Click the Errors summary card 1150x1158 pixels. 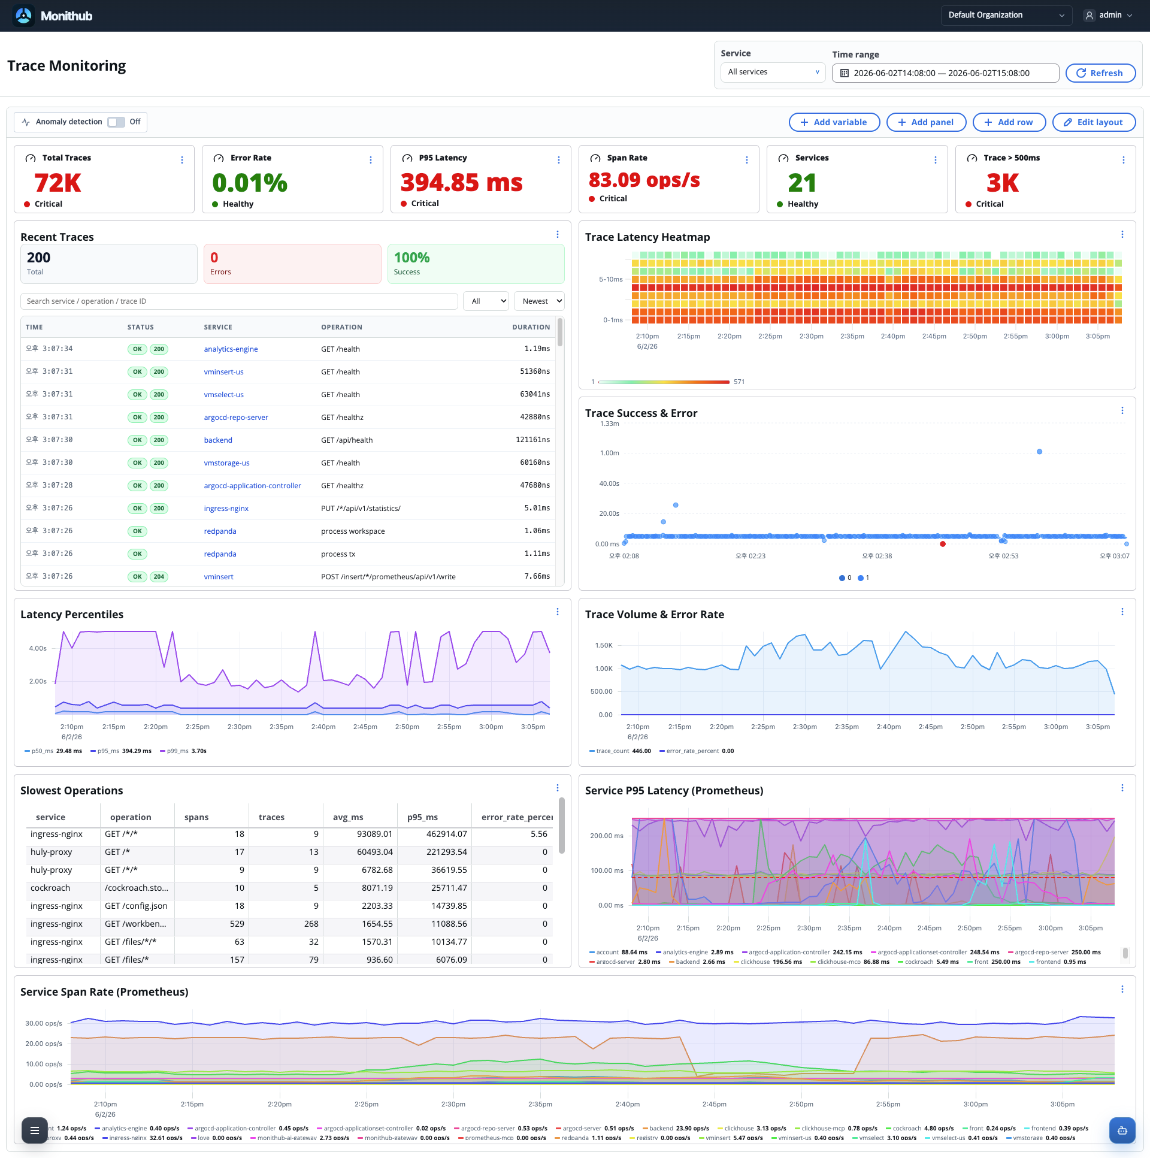point(292,264)
